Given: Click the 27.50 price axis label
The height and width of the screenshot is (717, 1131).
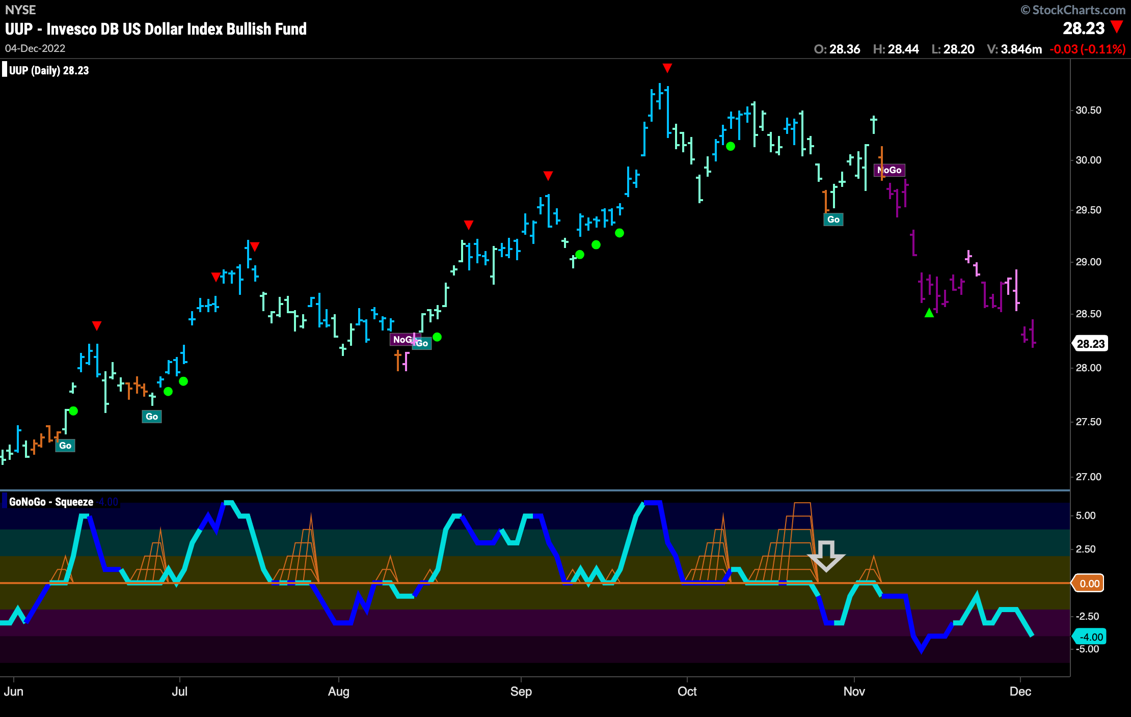Looking at the screenshot, I should point(1089,422).
